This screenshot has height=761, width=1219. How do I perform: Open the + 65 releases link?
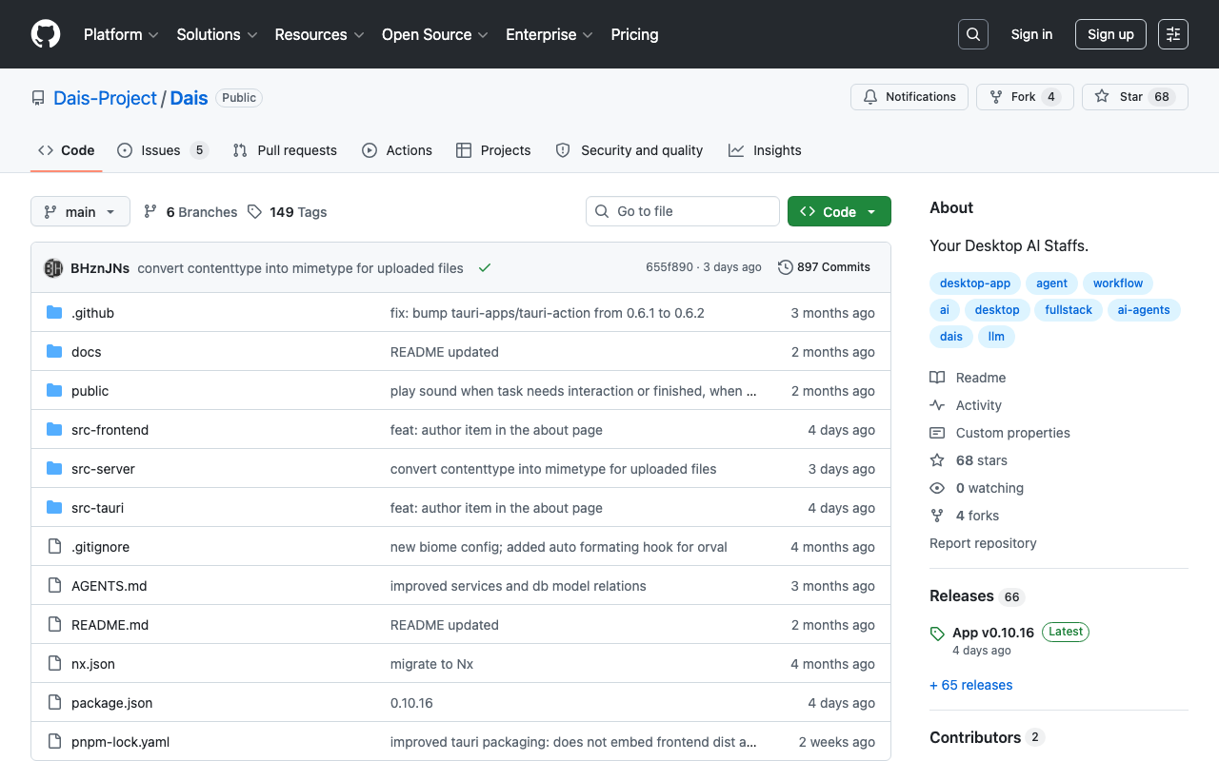[x=970, y=685]
